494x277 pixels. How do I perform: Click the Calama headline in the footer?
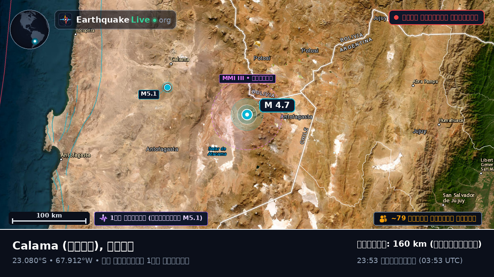point(73,246)
